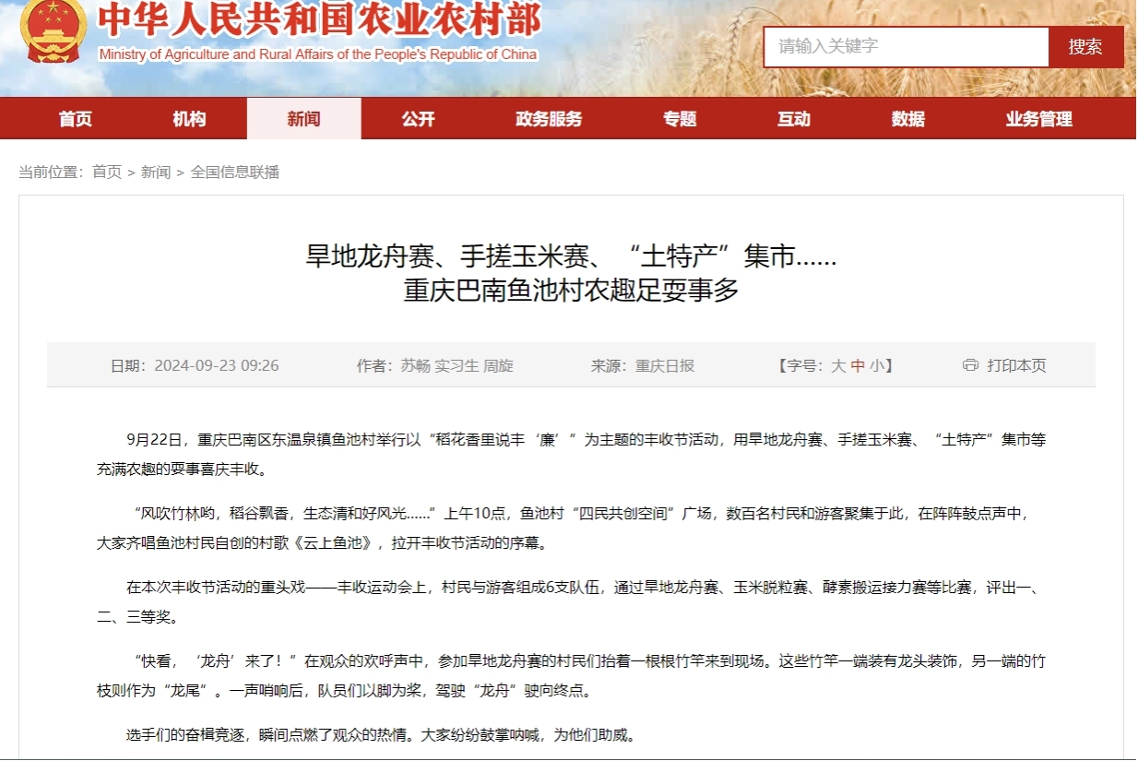Open the 机构 navigation menu

pos(189,119)
